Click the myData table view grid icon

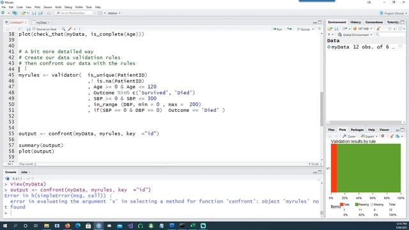[401, 47]
